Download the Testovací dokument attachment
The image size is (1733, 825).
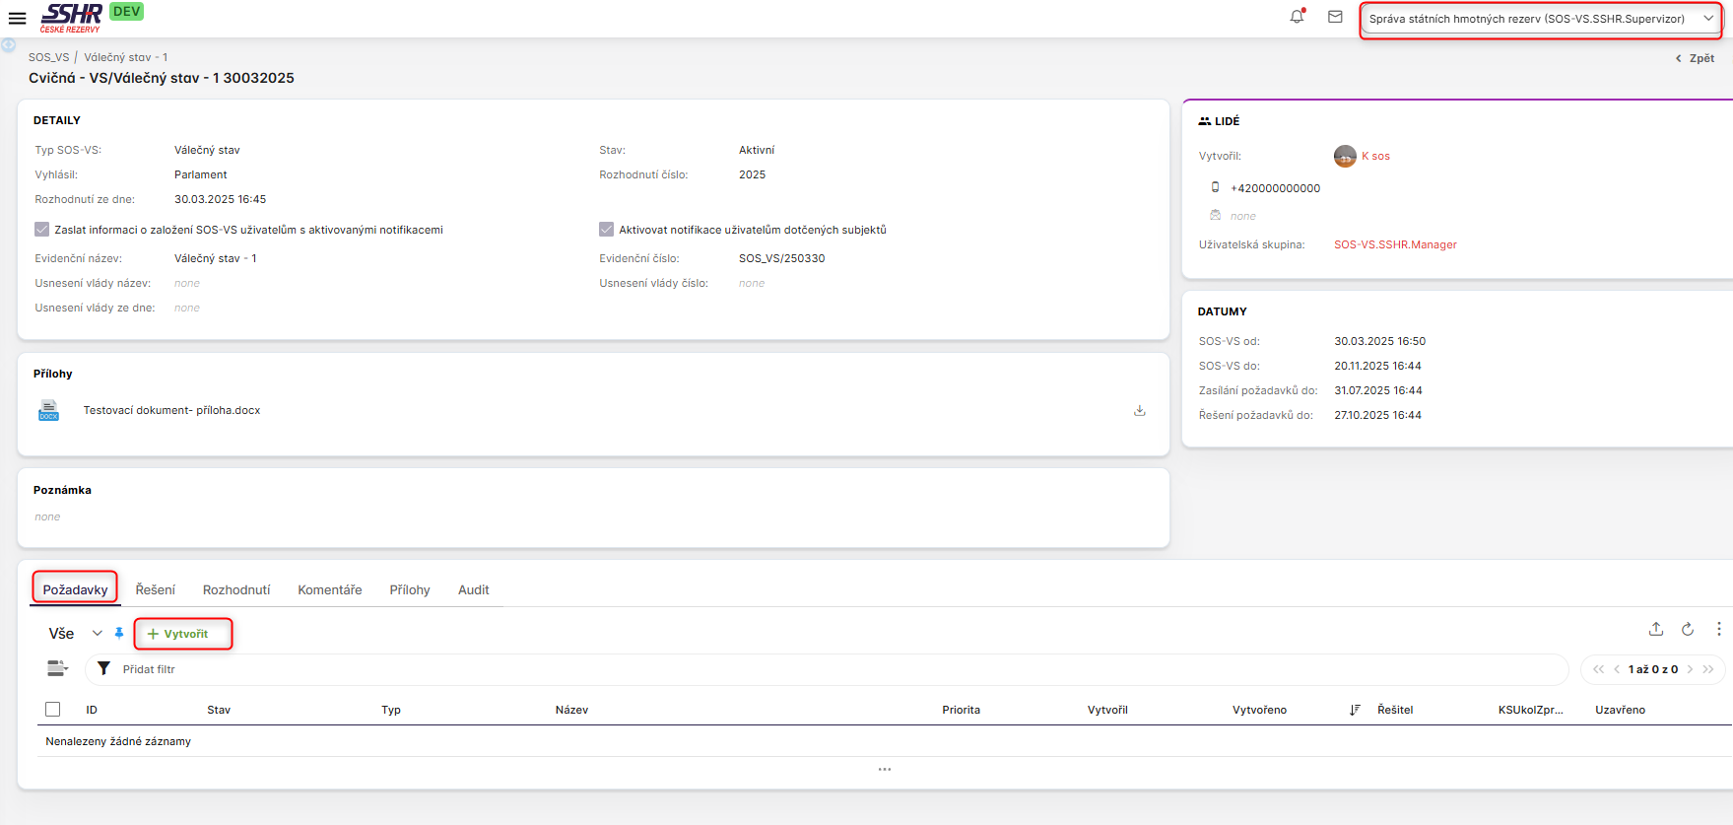point(1139,411)
